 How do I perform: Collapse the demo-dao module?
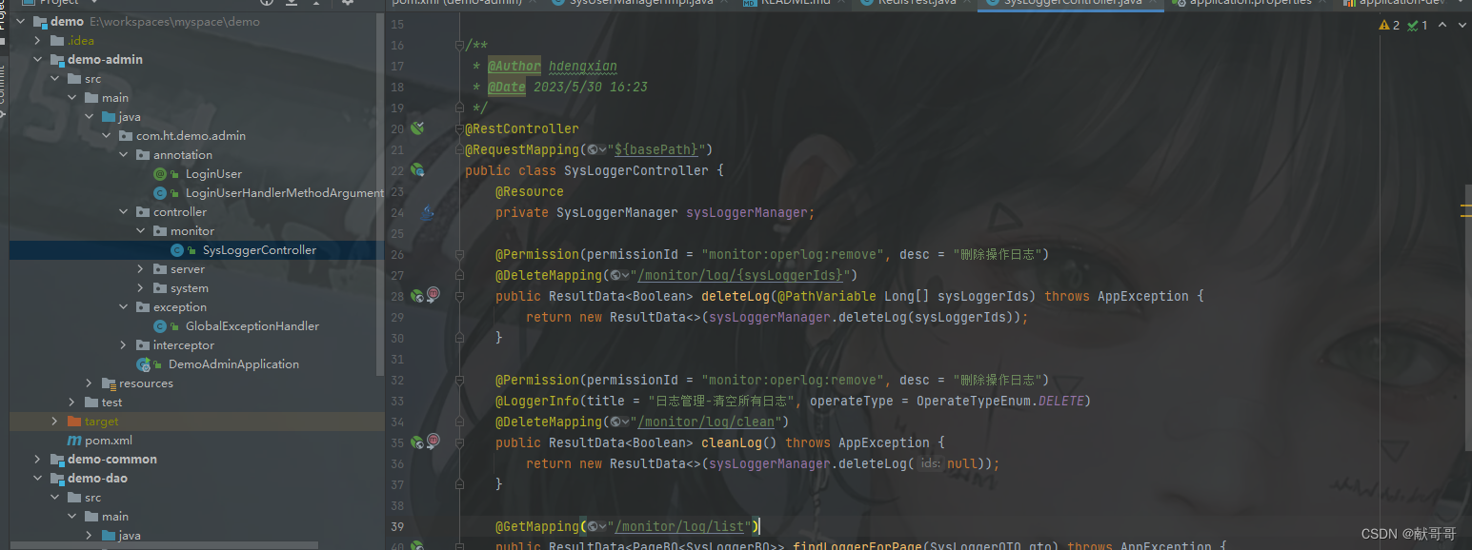(38, 479)
